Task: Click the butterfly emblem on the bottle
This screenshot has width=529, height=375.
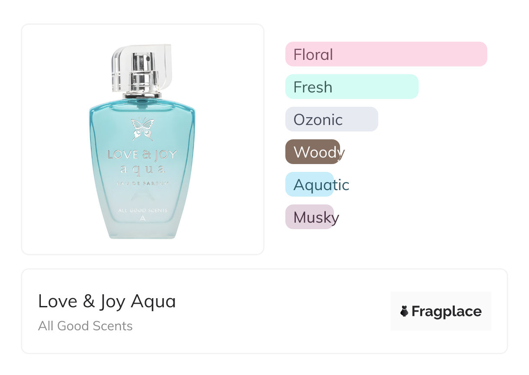Action: point(142,129)
